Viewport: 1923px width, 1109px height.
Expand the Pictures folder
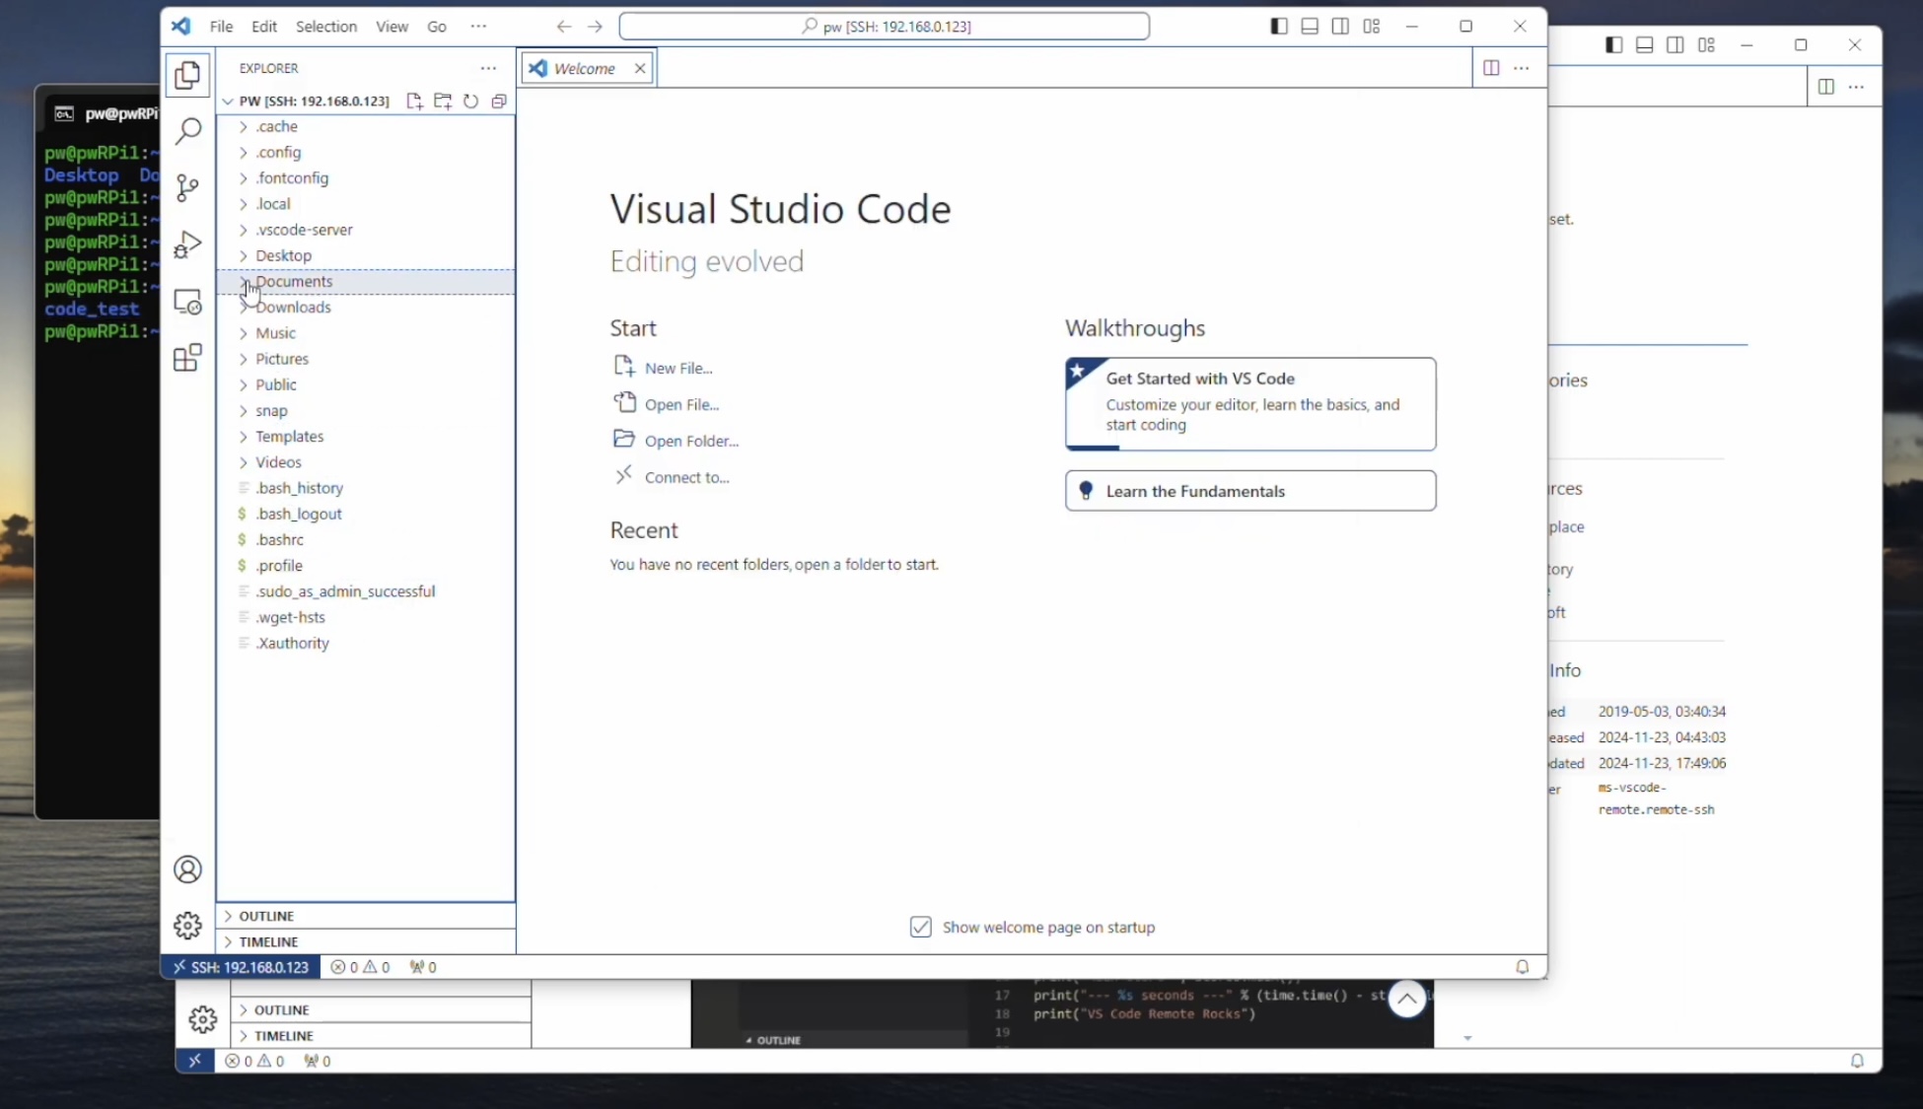(x=282, y=359)
